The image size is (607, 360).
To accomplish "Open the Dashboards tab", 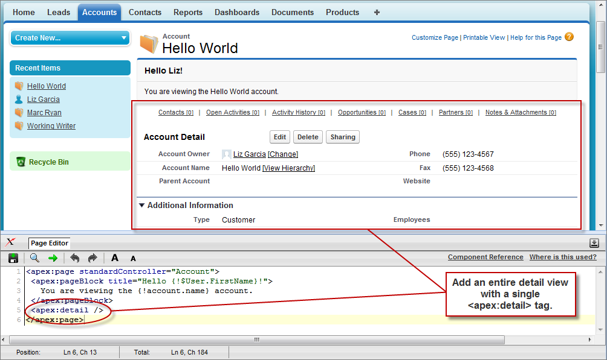I will pos(236,12).
